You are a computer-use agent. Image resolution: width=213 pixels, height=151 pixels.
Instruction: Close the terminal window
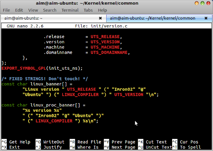(208, 3)
